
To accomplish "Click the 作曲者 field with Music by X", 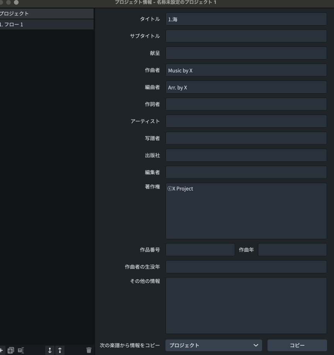I will (246, 70).
